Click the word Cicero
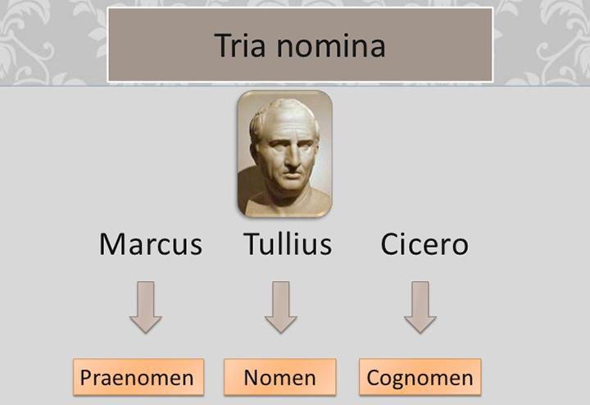 (424, 243)
